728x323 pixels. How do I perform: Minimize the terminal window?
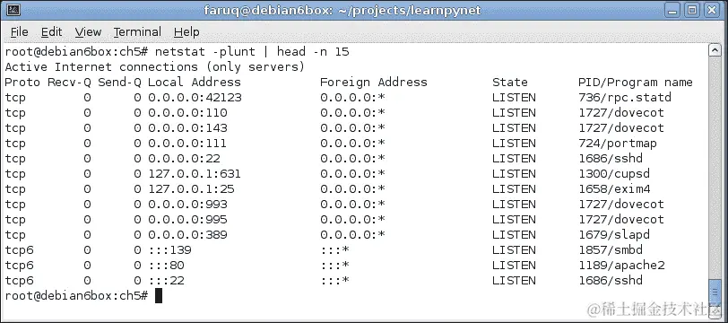tap(673, 10)
